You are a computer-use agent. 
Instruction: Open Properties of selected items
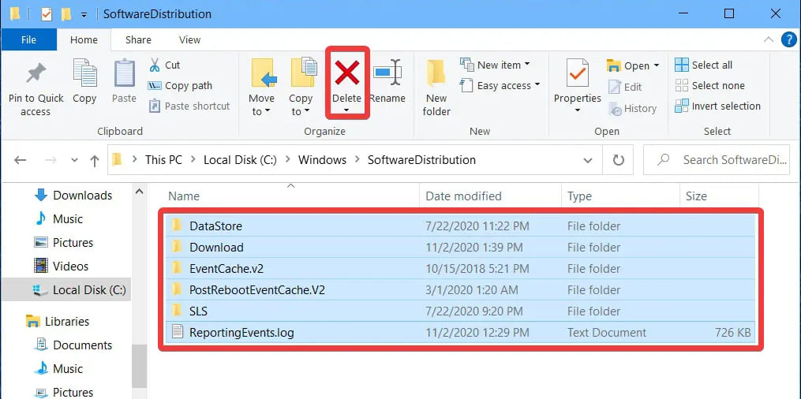click(x=577, y=80)
